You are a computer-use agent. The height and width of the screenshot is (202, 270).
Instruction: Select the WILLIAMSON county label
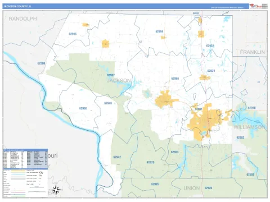click(x=250, y=127)
